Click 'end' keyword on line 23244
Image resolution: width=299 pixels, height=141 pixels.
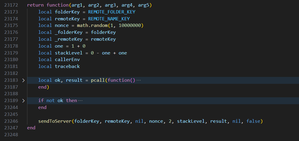pos(42,107)
